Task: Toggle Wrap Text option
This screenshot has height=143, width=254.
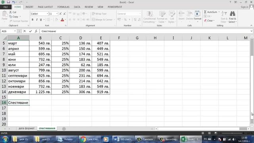Action: [x=99, y=14]
